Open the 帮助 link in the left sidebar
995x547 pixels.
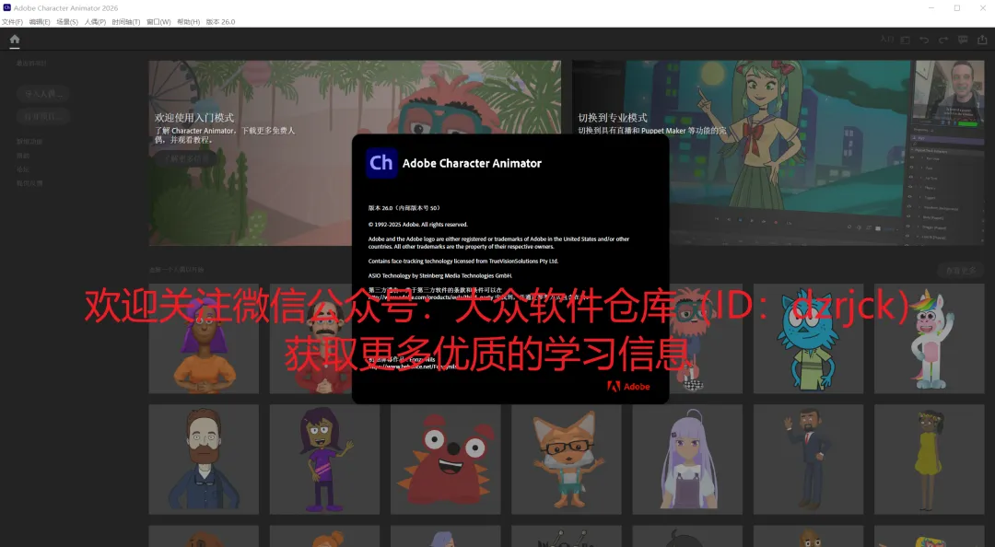coord(23,156)
